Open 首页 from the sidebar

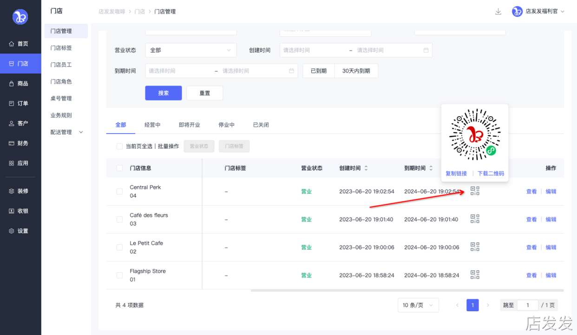click(20, 44)
